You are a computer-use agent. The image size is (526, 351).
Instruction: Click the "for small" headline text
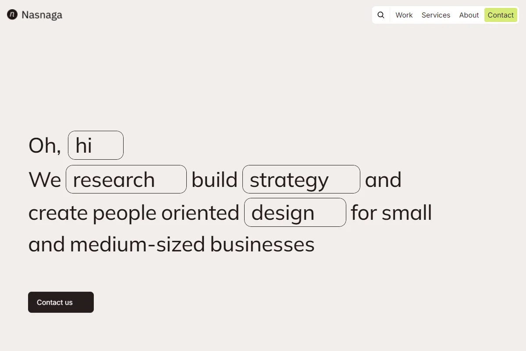point(391,212)
